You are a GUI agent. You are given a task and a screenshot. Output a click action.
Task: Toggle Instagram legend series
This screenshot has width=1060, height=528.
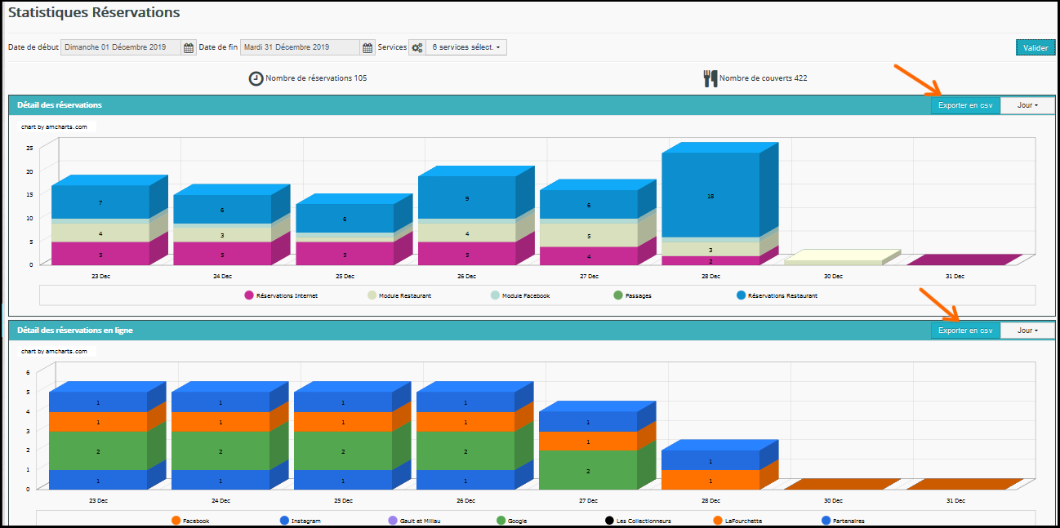(300, 520)
